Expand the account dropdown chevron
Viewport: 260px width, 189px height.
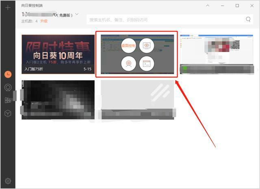77,14
